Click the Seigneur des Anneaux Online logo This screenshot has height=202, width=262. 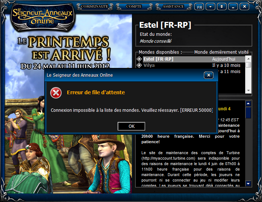[42, 17]
